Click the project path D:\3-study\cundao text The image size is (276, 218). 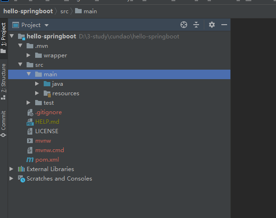tap(129, 36)
